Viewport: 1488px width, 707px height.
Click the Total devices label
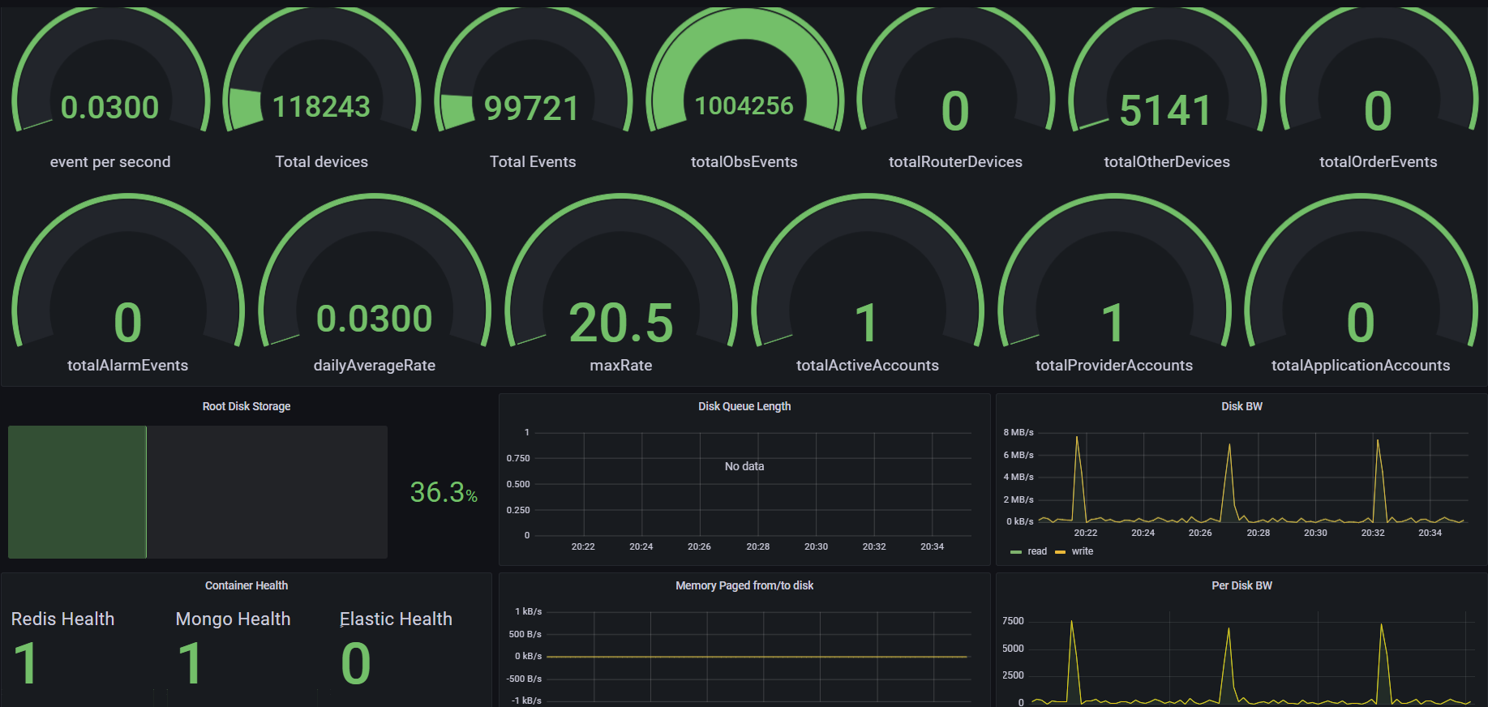point(322,162)
